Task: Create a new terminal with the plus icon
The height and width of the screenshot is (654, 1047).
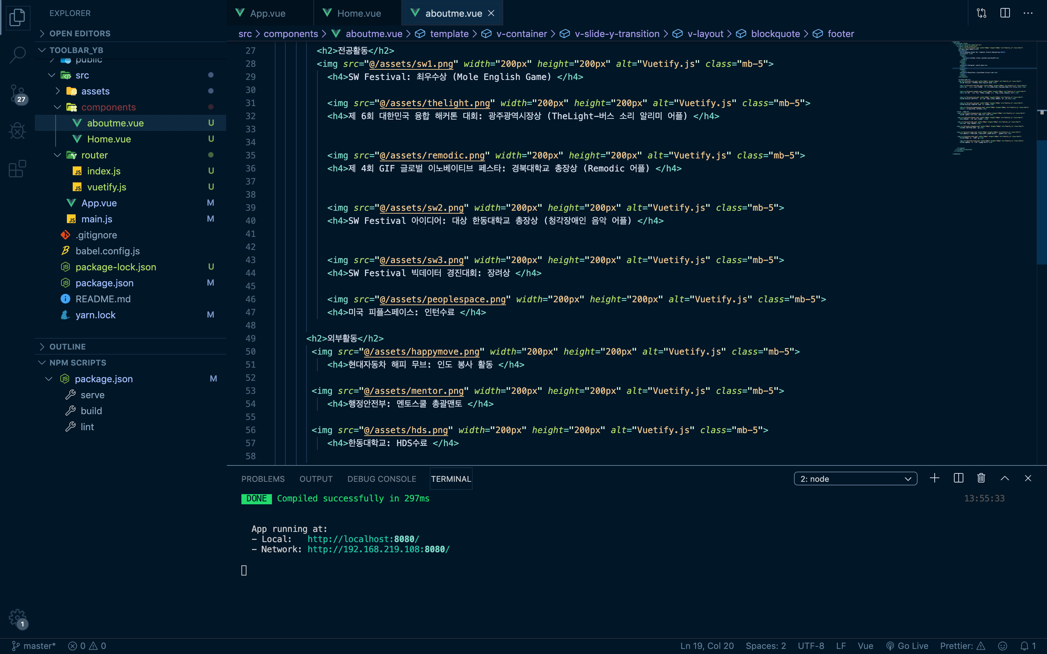Action: tap(934, 479)
